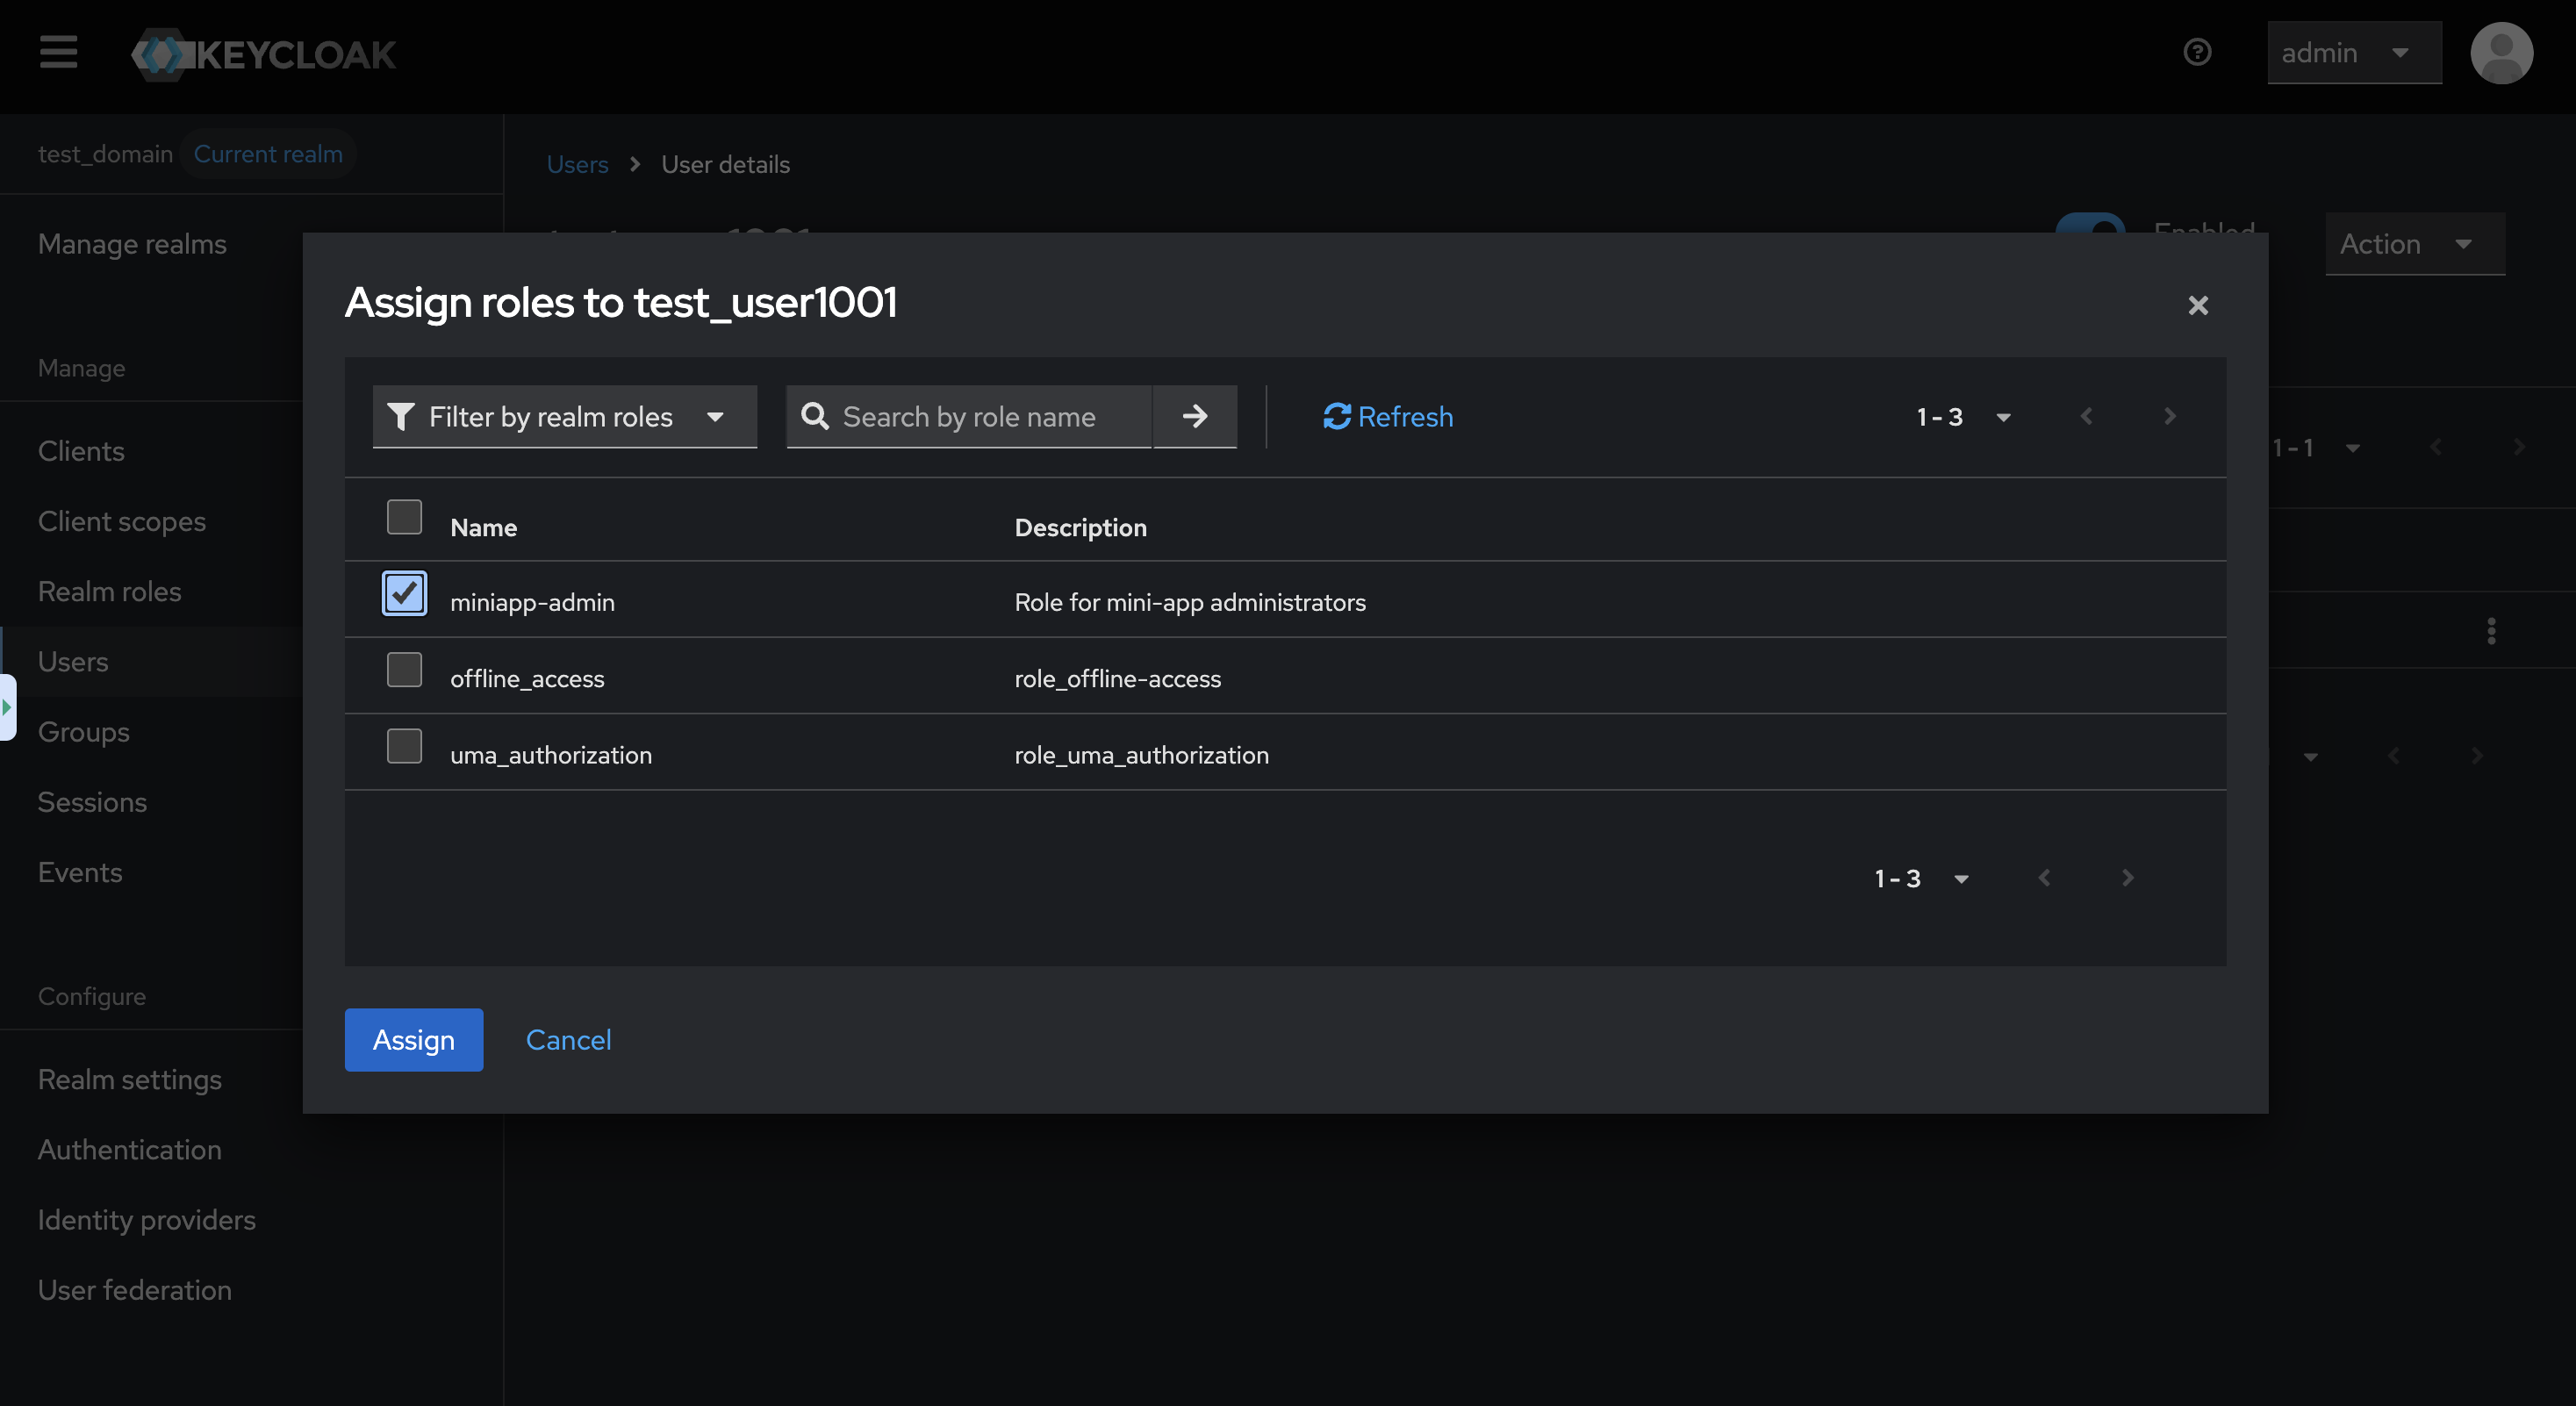
Task: Click the Keycloak logo
Action: click(264, 54)
